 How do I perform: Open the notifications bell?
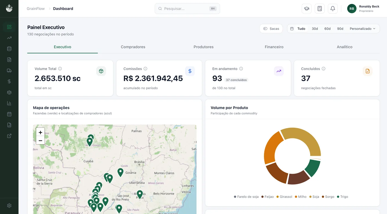pyautogui.click(x=333, y=9)
